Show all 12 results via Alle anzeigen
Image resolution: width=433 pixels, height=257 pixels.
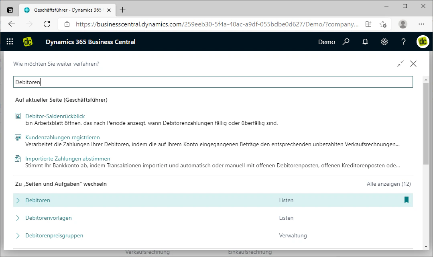[388, 184]
